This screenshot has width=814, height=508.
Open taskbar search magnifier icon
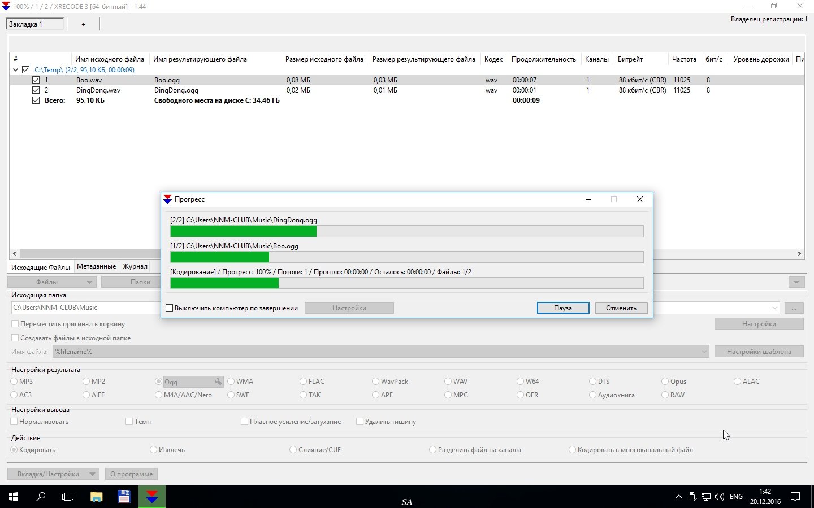[41, 497]
